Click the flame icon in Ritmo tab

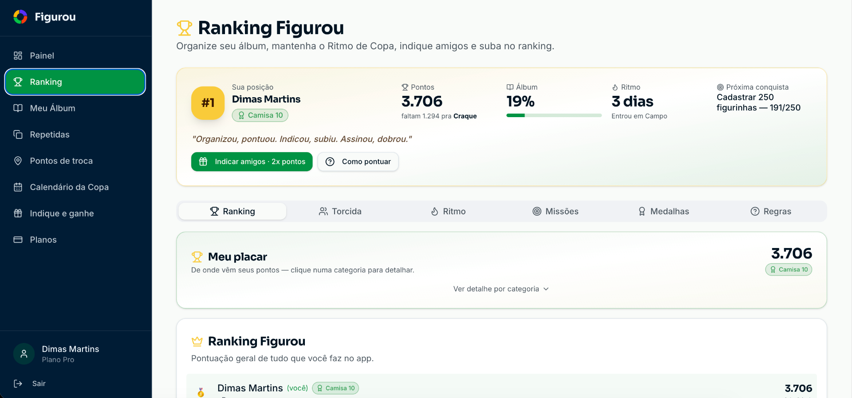click(x=435, y=212)
